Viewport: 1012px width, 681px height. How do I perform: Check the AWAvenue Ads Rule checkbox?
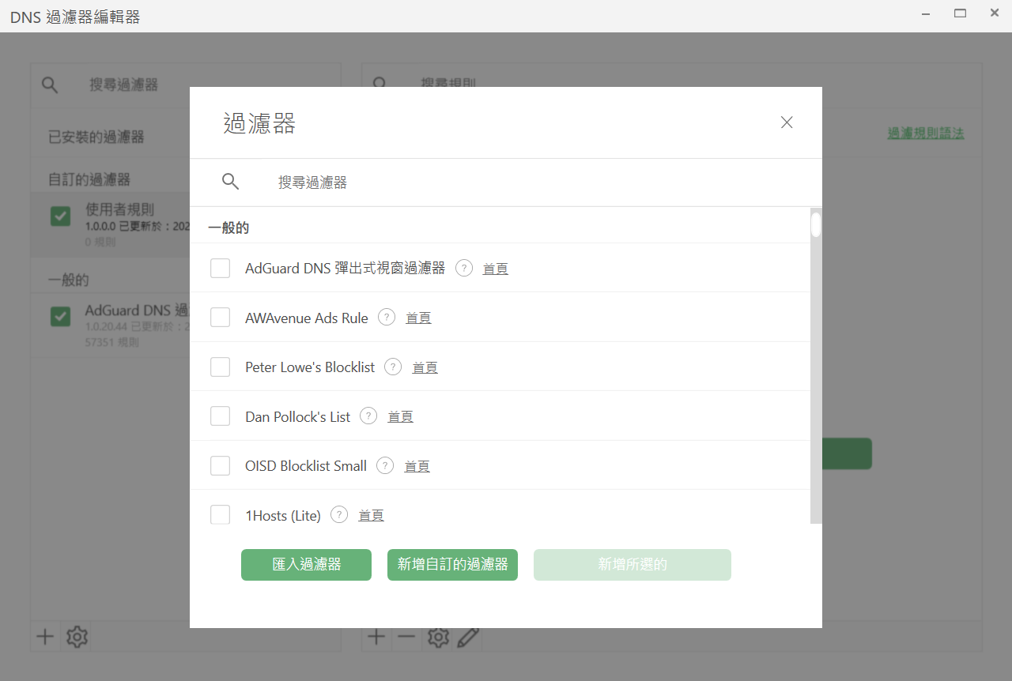220,318
